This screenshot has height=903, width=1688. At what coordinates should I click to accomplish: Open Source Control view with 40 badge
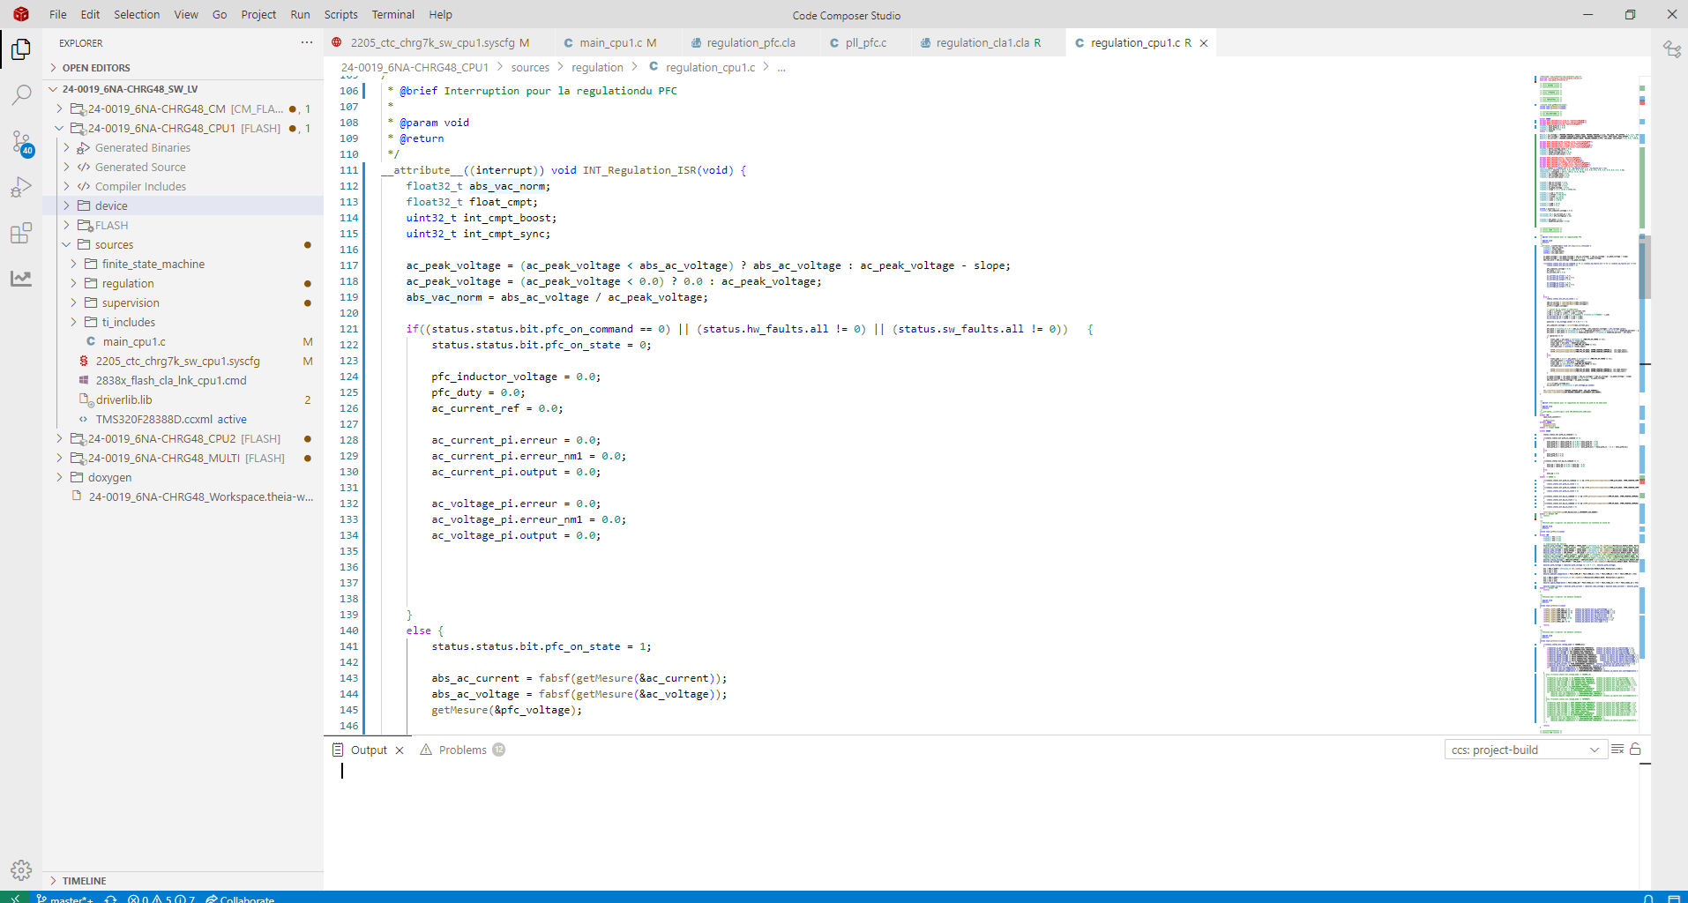point(21,142)
